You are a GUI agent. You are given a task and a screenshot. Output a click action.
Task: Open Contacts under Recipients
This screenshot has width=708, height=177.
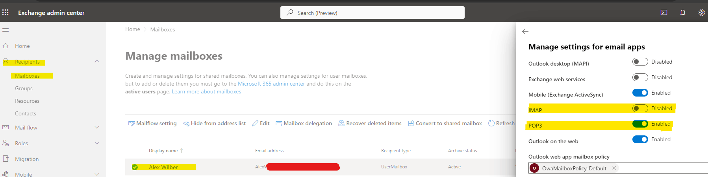point(26,113)
